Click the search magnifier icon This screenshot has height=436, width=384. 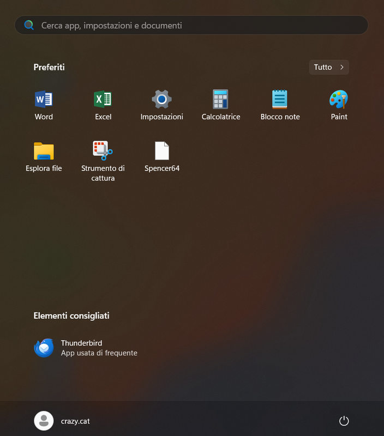coord(29,25)
